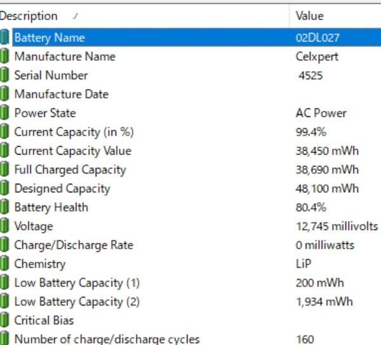Select the Chemistry label
This screenshot has height=345, width=381.
click(40, 264)
